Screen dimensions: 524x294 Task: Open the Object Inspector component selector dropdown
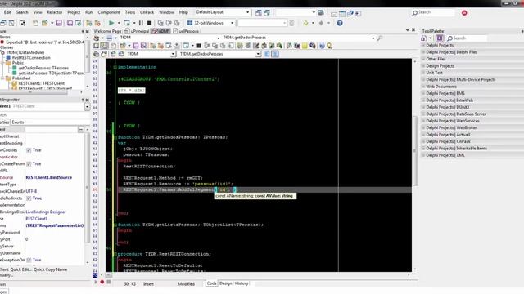88,107
